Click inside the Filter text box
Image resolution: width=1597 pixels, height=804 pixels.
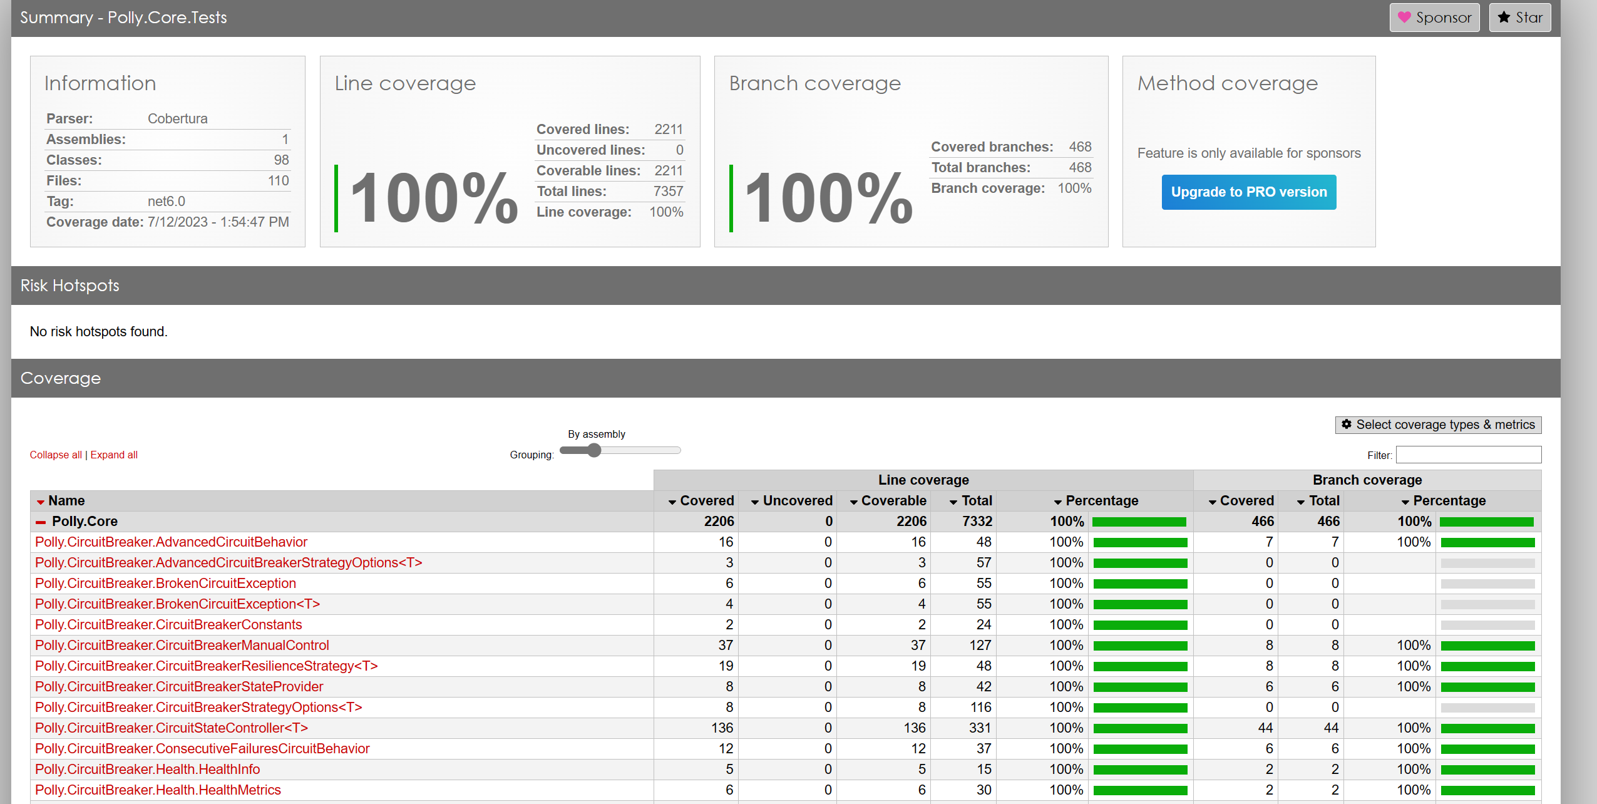click(1468, 455)
